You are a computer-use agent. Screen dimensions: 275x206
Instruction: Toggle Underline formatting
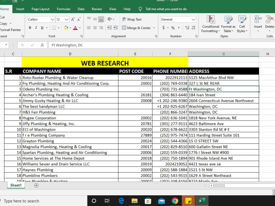[x=42, y=28]
